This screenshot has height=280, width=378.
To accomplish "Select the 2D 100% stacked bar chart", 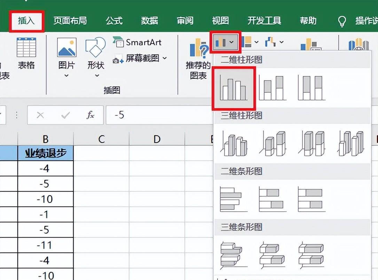I will 312,199.
